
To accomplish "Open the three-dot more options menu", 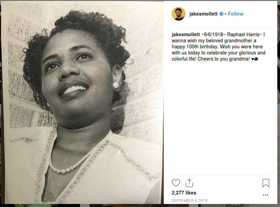I will point(265,195).
